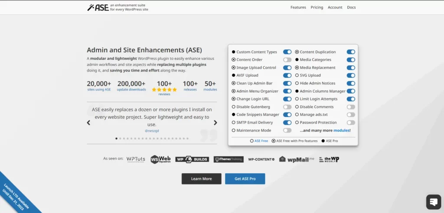
Task: Open the 'update downloads' link
Action: [x=131, y=89]
